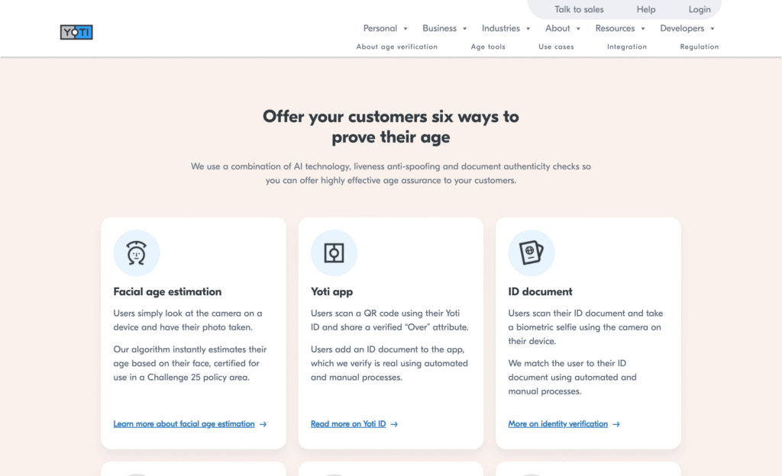Screen dimensions: 782x476
Task: Click the facial age estimation face icon
Action: 137,252
